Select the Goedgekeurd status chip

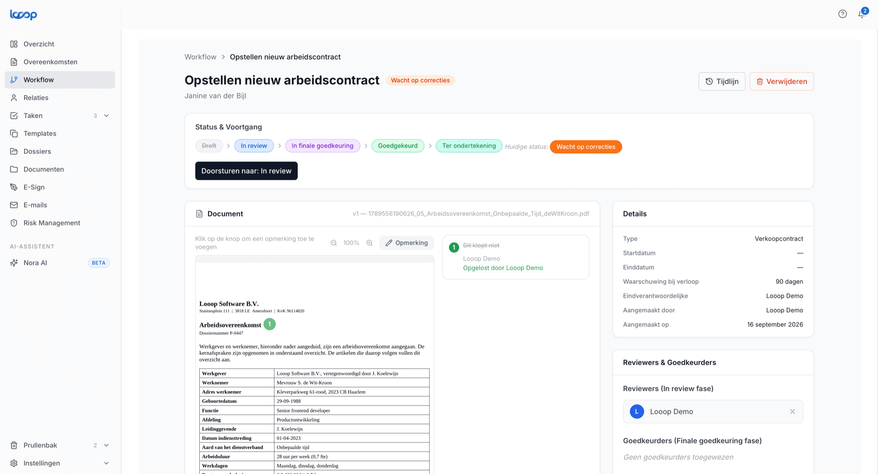398,146
